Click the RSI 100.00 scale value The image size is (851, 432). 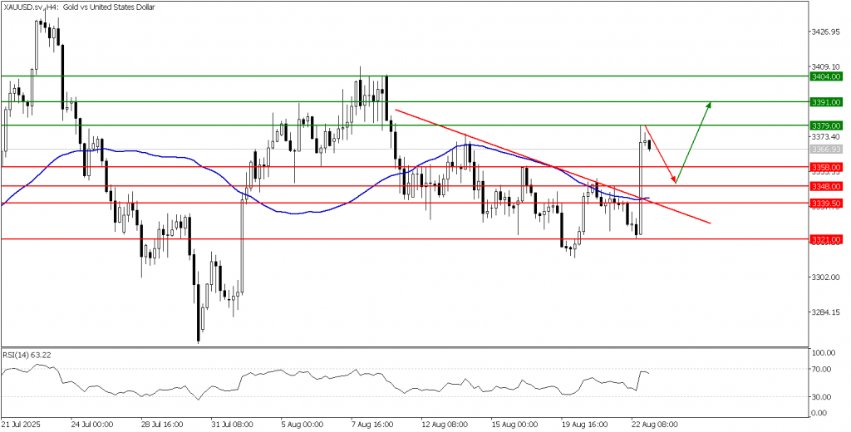point(824,353)
